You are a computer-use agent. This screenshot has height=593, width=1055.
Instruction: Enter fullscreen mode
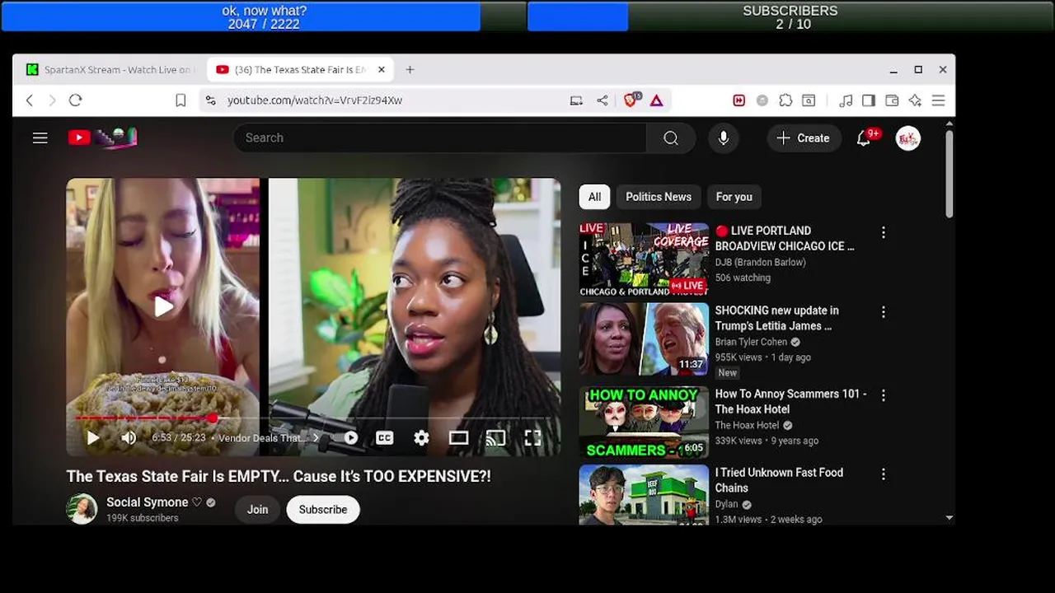(x=532, y=438)
